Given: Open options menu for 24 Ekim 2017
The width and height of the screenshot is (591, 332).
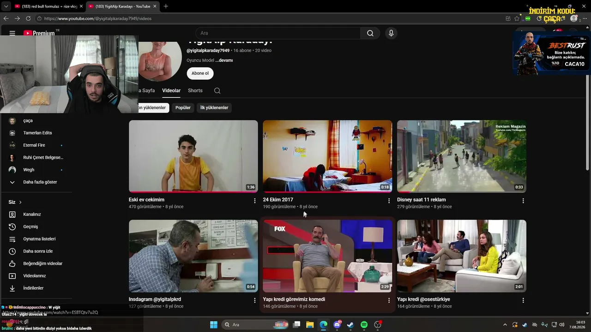Looking at the screenshot, I should click(x=389, y=201).
